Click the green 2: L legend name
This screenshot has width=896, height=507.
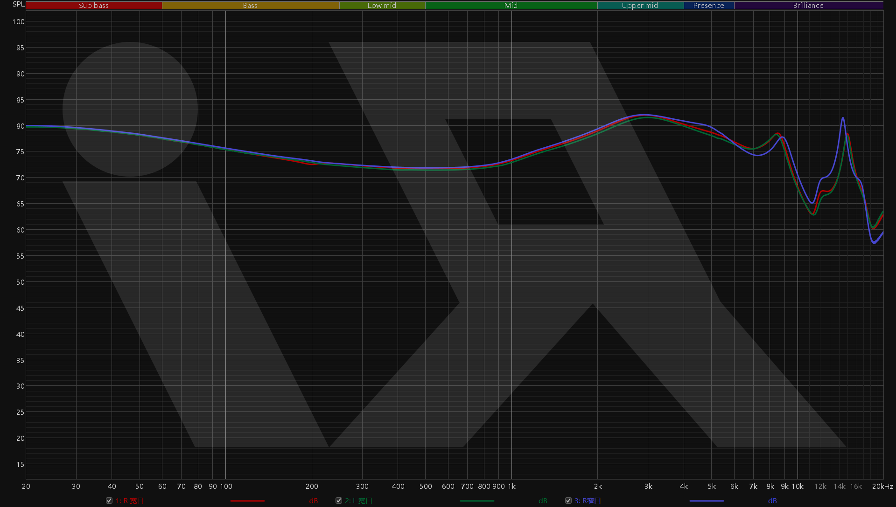click(358, 500)
